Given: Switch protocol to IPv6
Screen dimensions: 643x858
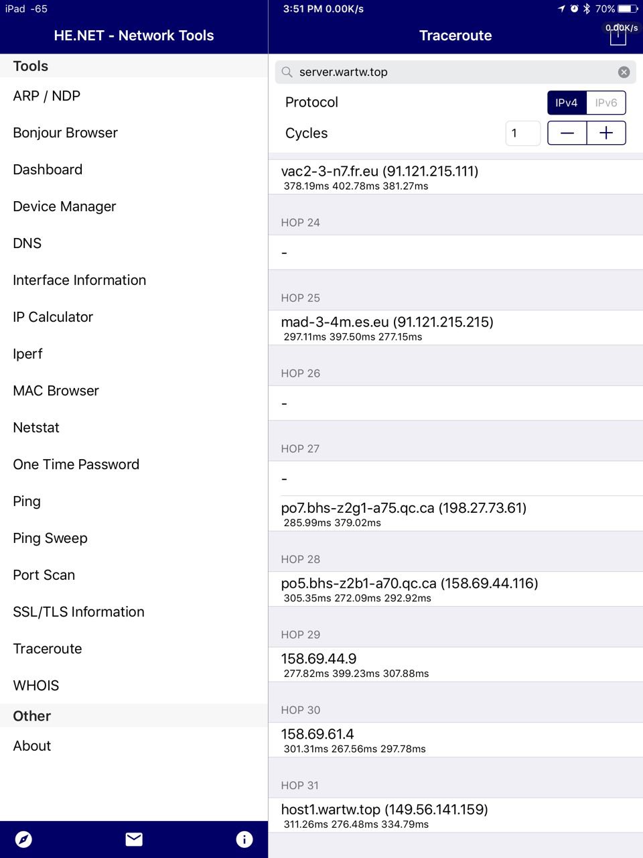Looking at the screenshot, I should (606, 103).
